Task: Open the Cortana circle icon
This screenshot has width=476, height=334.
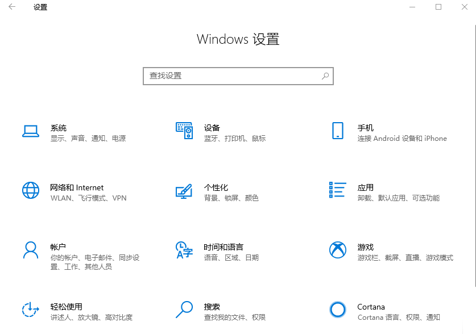Action: click(338, 310)
